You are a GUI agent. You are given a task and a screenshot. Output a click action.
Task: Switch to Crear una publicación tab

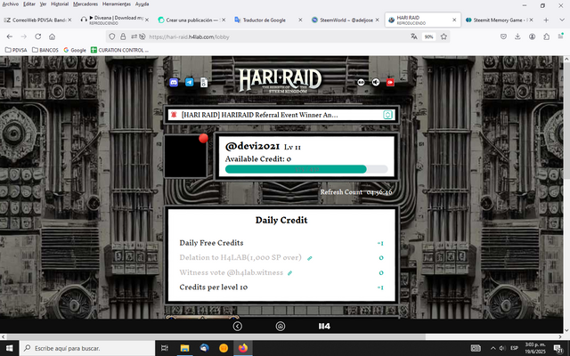coord(191,20)
